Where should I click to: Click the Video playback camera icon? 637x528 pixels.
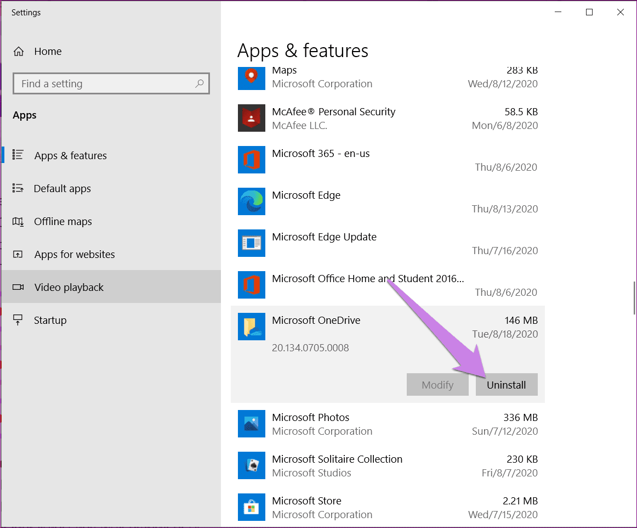pyautogui.click(x=18, y=287)
